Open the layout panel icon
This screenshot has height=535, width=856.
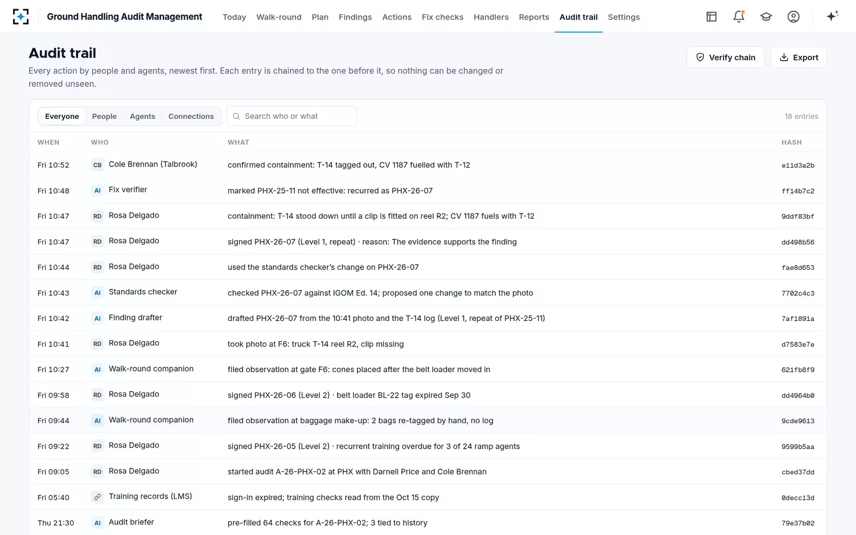tap(712, 17)
